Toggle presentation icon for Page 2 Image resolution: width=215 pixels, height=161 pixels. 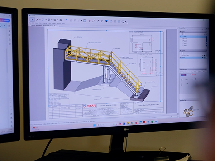point(206,39)
